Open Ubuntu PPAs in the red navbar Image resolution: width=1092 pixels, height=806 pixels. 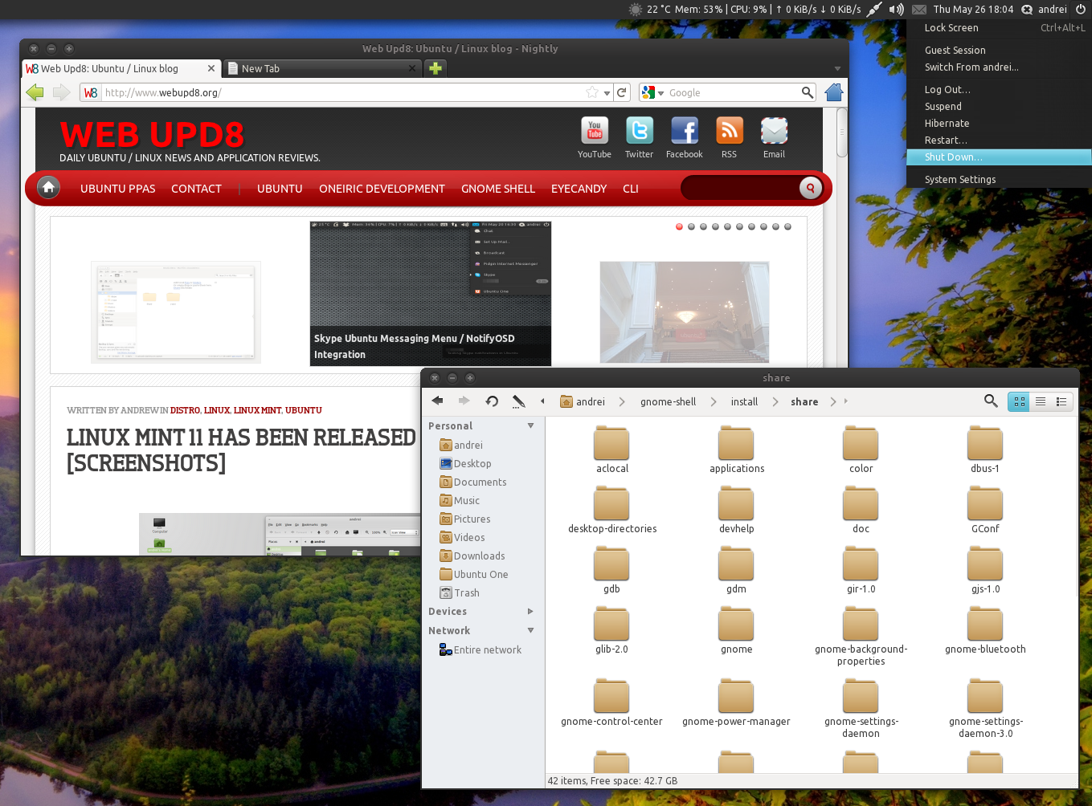pos(118,189)
